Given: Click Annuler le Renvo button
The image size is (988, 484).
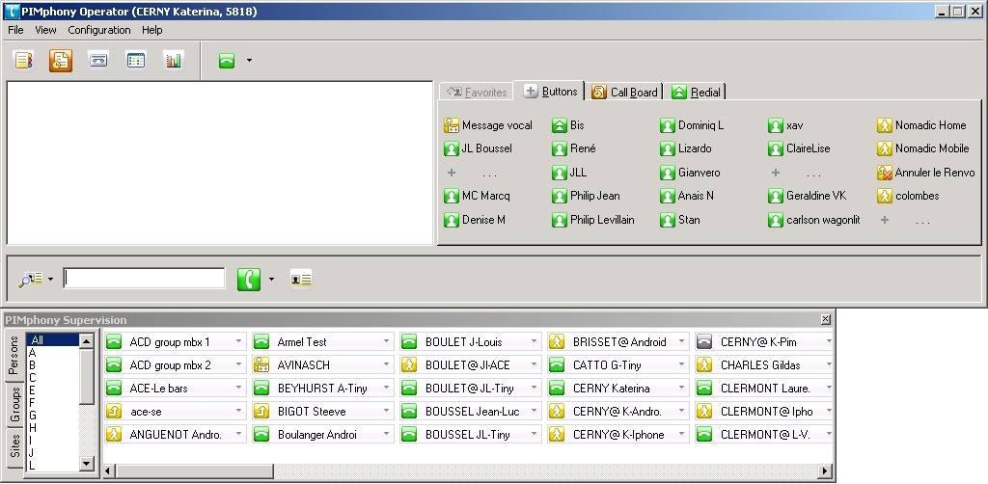Looking at the screenshot, I should pyautogui.click(x=926, y=173).
